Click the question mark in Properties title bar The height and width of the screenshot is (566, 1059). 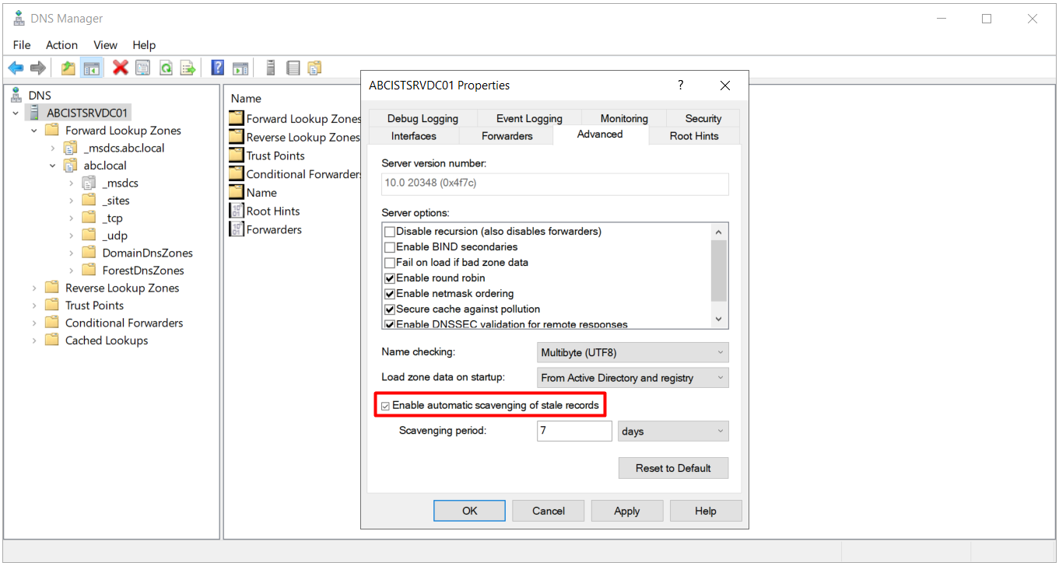coord(680,86)
